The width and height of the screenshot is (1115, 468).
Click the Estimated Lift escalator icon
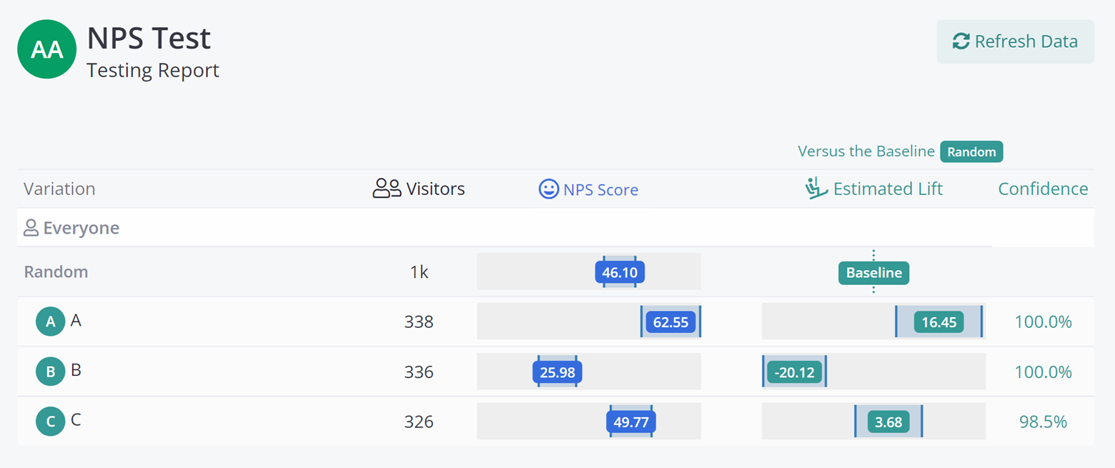click(x=816, y=189)
